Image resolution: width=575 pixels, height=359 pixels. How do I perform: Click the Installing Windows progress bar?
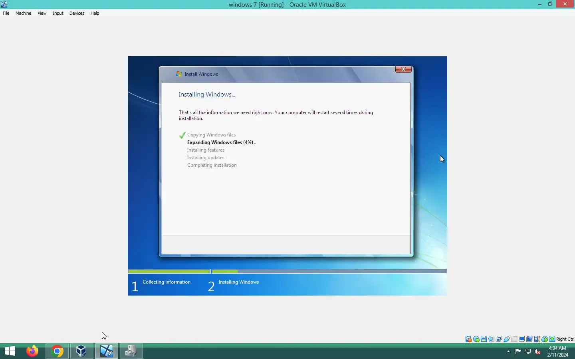329,271
